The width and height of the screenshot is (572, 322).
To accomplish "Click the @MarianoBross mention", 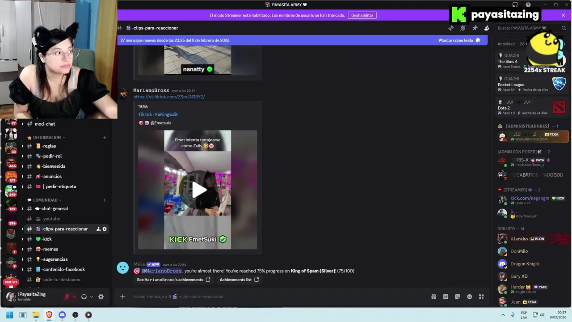I will tap(162, 271).
